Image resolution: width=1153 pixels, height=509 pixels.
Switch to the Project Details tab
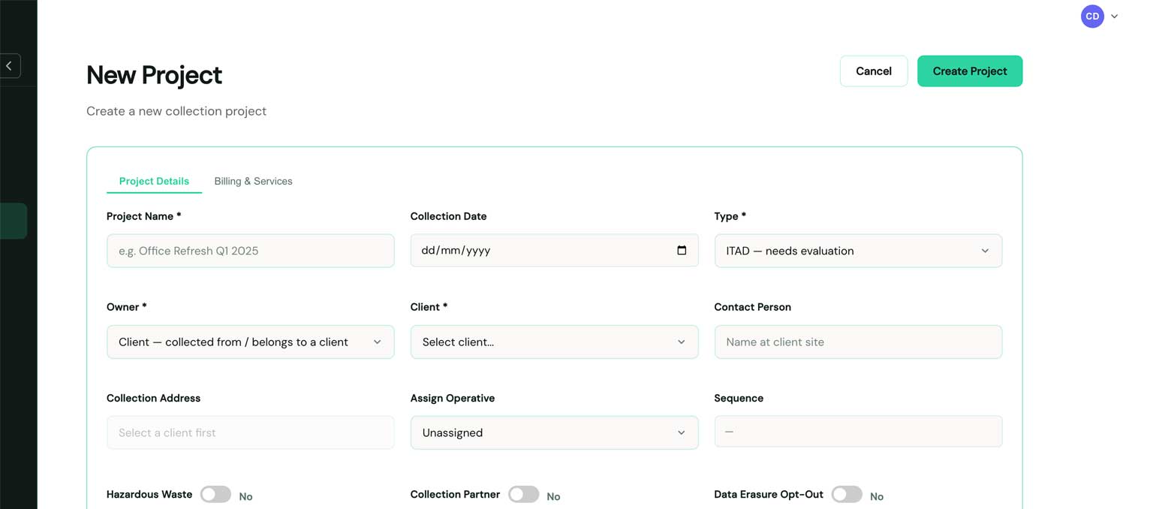[154, 181]
